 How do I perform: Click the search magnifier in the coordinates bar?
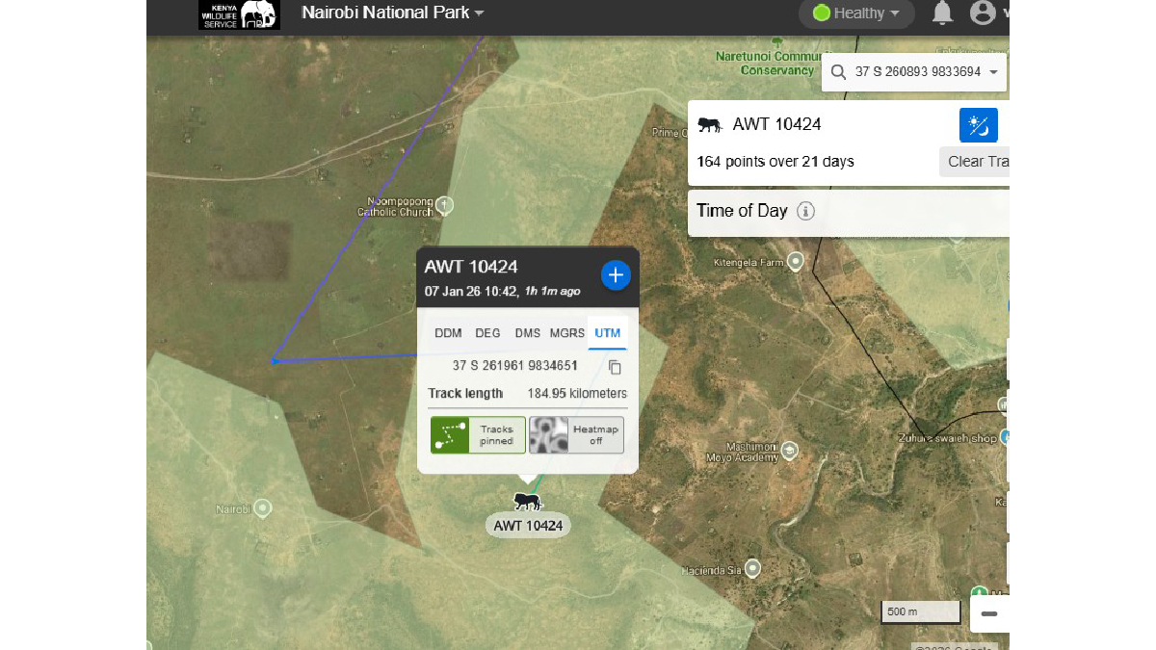(836, 71)
